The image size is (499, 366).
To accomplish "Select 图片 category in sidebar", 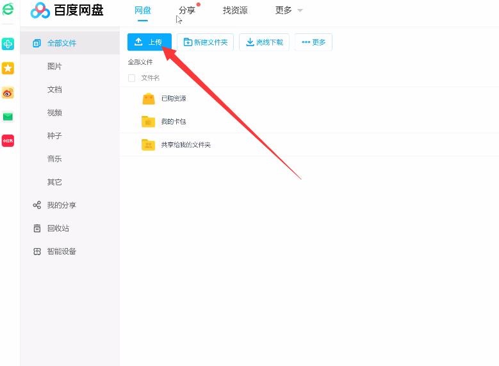I will (x=54, y=66).
